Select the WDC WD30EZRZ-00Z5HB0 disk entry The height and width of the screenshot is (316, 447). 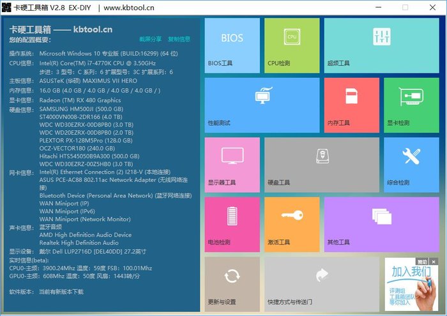(86, 164)
